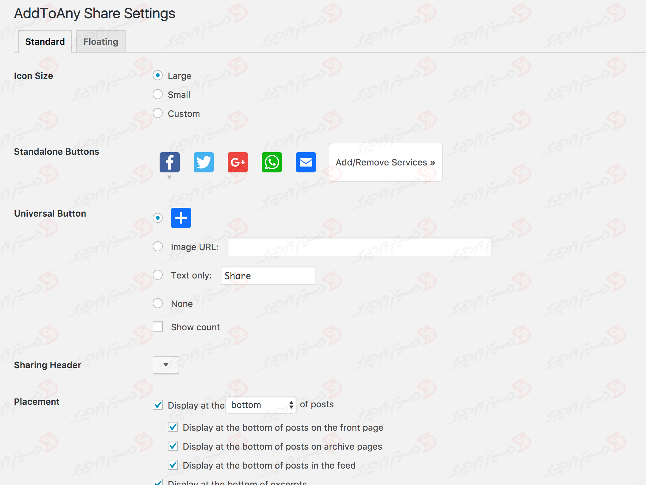Select the Large icon size radio button

[x=159, y=75]
